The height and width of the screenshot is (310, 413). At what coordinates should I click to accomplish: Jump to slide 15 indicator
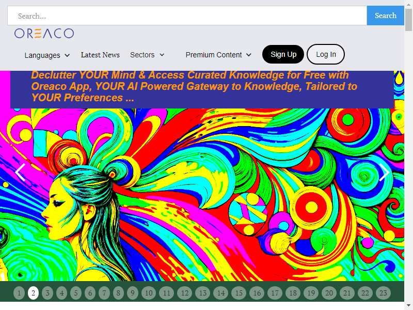click(239, 293)
